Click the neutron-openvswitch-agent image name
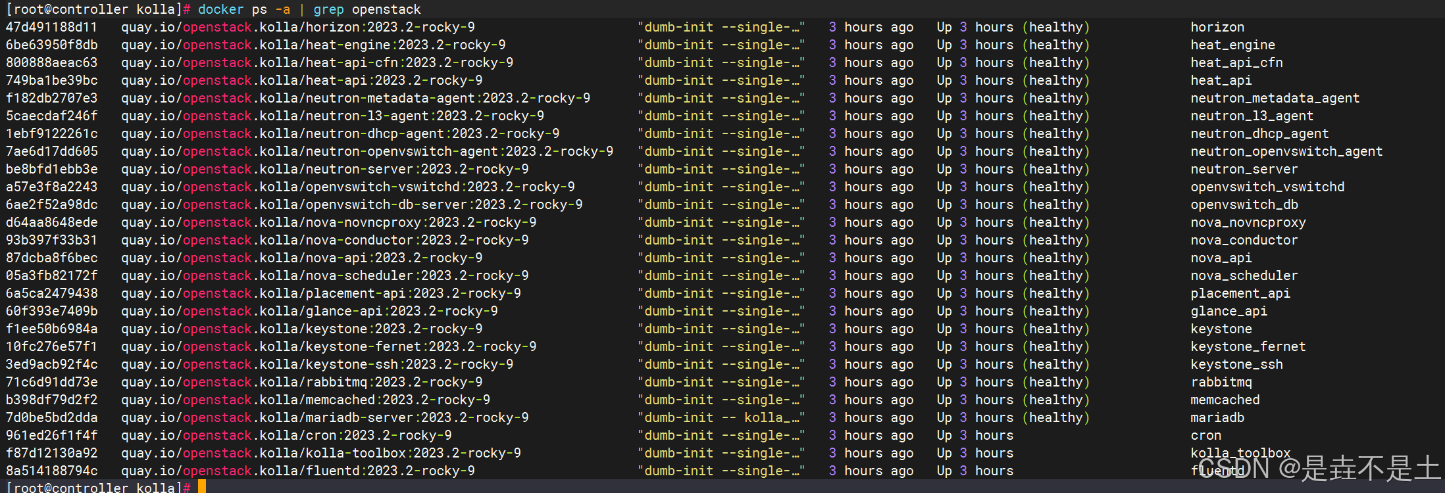The width and height of the screenshot is (1445, 493). [460, 151]
